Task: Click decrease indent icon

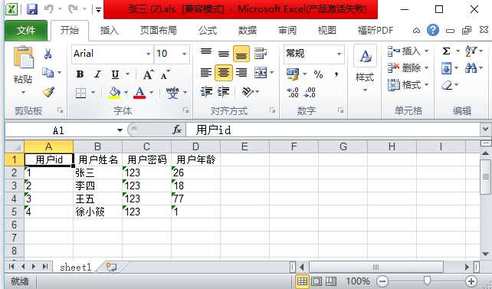Action: (x=206, y=92)
